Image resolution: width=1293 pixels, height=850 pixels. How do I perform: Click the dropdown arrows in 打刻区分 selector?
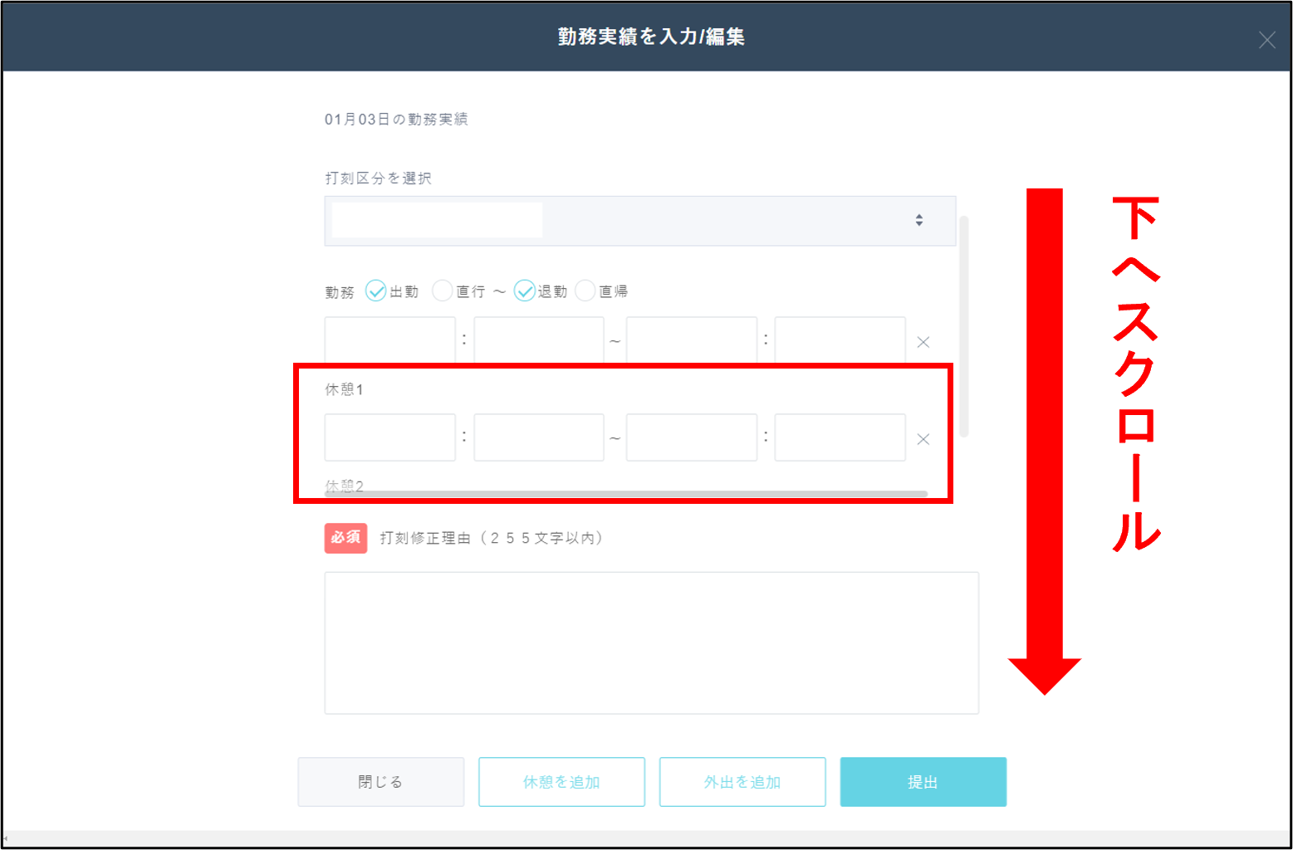point(918,220)
